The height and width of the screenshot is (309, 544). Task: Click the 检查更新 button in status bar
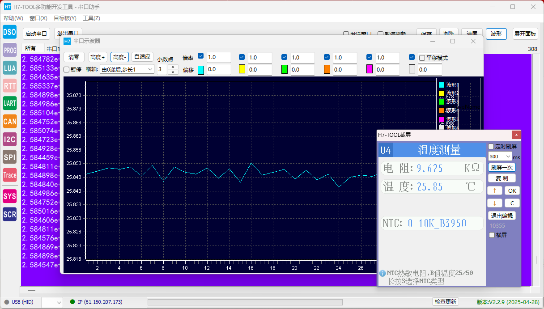(446, 302)
